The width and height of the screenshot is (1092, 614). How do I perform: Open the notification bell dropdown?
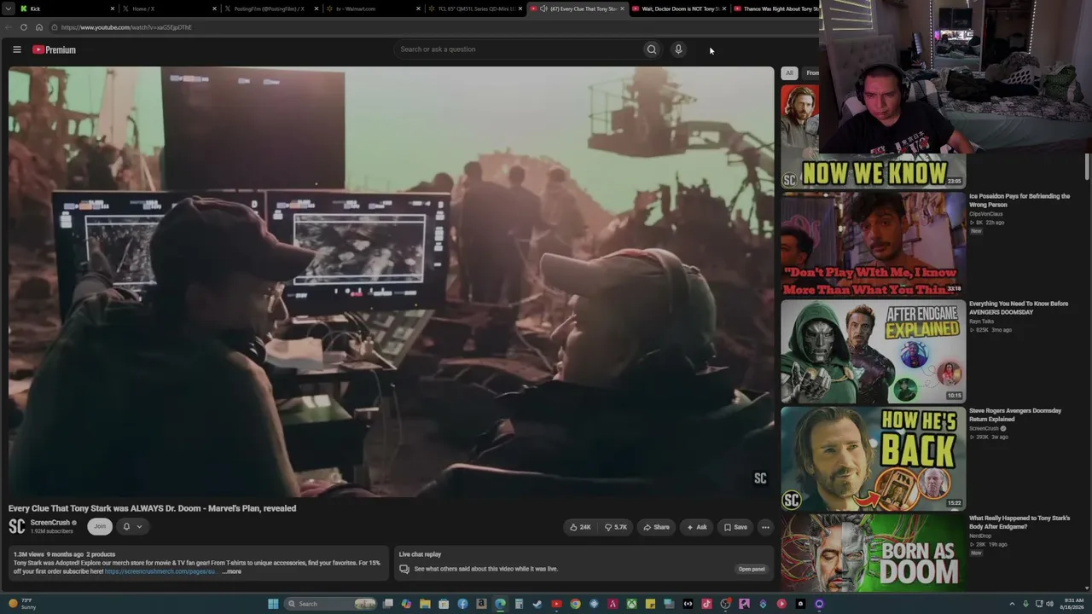[131, 526]
